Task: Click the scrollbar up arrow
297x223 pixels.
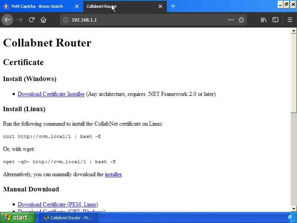Action: [x=294, y=30]
